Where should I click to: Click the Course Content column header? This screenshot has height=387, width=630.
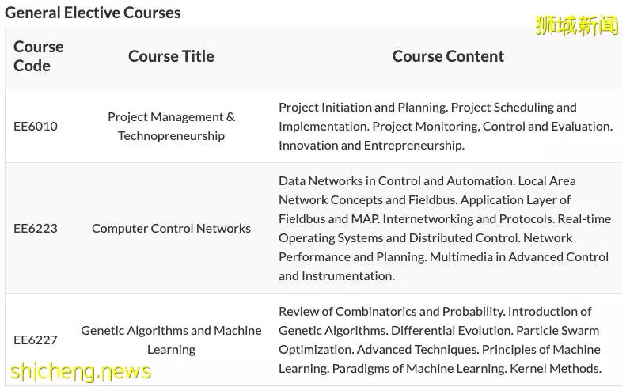pos(448,56)
